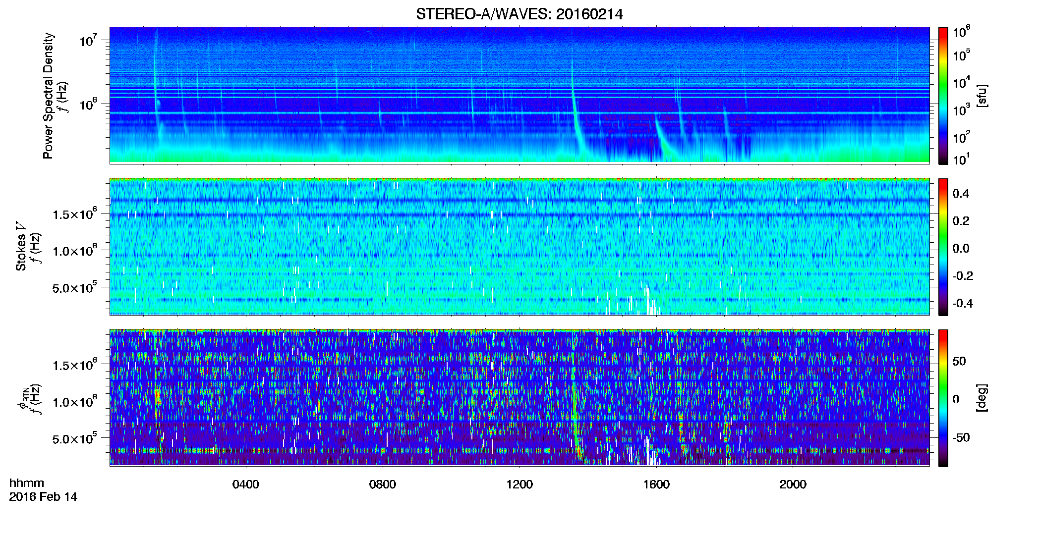Click the Stokes V color bar
Screen dimensions: 1039x535
[943, 247]
